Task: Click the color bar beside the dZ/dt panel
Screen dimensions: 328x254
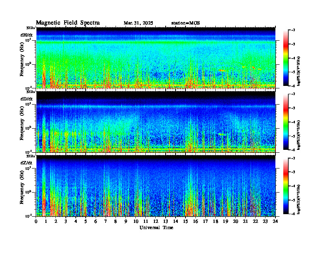Action: (285, 186)
